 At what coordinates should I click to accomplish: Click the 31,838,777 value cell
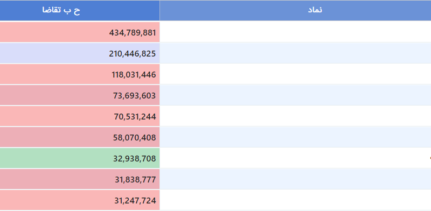(x=80, y=179)
